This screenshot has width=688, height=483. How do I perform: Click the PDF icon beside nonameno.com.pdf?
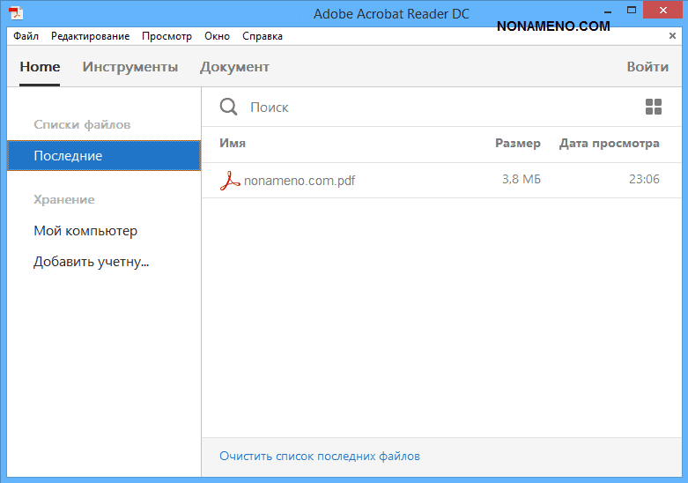[x=229, y=180]
